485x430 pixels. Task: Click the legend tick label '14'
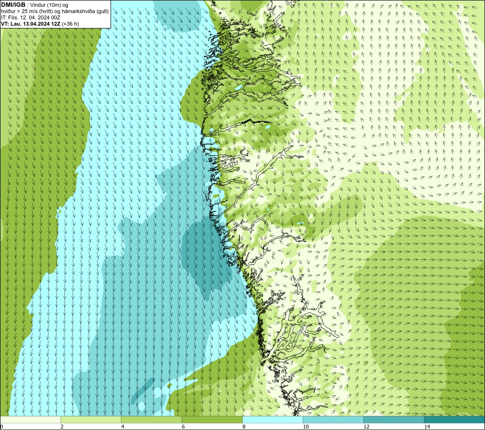tap(427, 427)
